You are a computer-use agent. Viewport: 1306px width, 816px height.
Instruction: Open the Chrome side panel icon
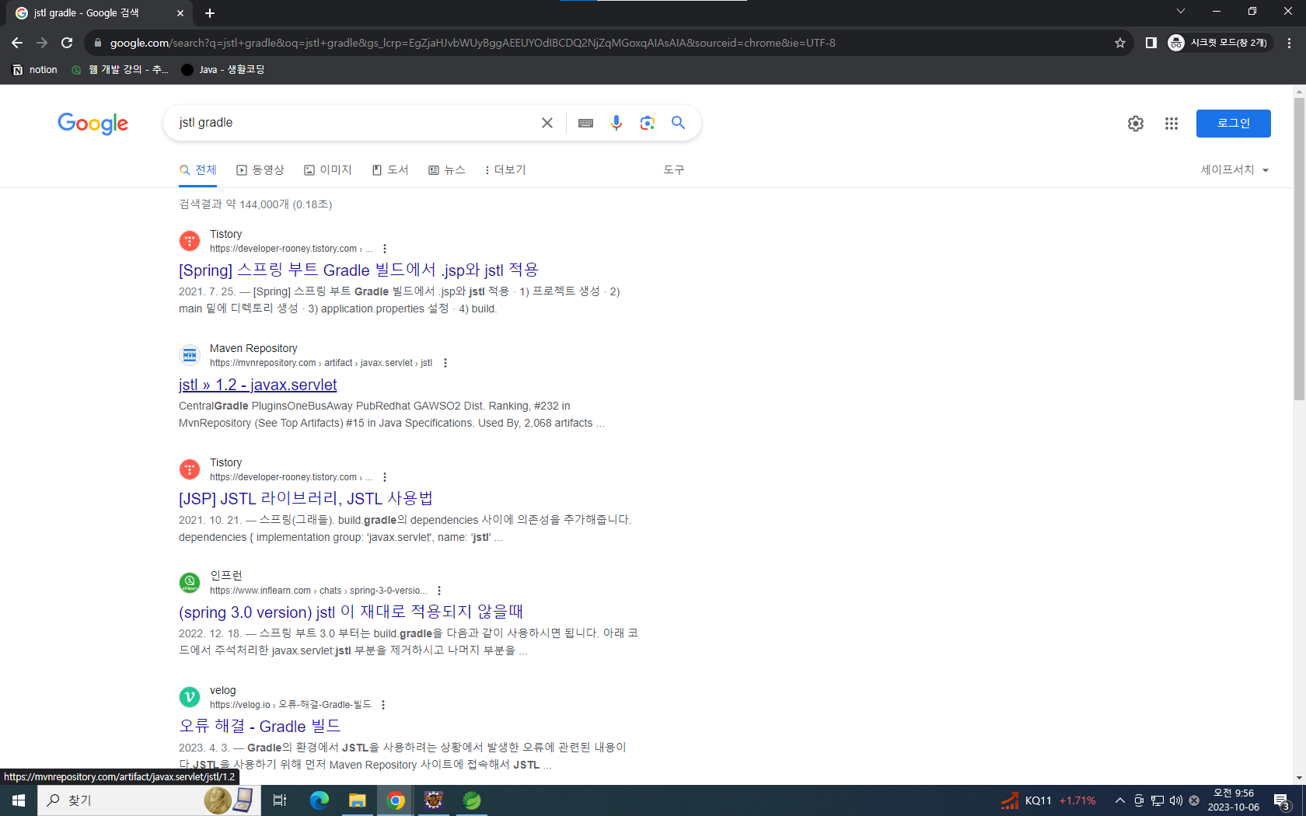(1151, 43)
